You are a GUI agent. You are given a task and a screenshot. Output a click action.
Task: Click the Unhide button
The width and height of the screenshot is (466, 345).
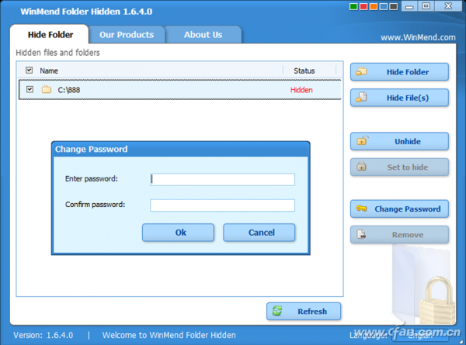pos(399,141)
